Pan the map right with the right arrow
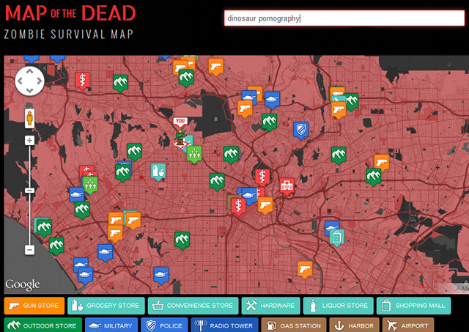 40,81
